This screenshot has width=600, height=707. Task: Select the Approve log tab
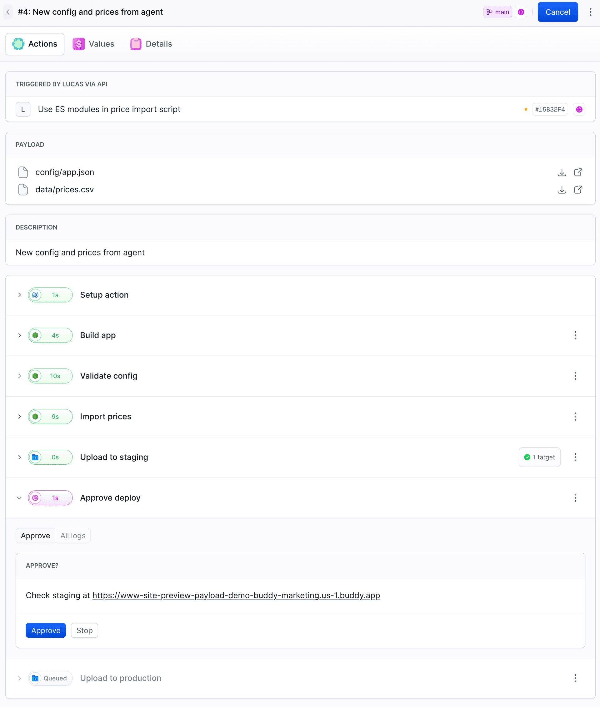(35, 536)
